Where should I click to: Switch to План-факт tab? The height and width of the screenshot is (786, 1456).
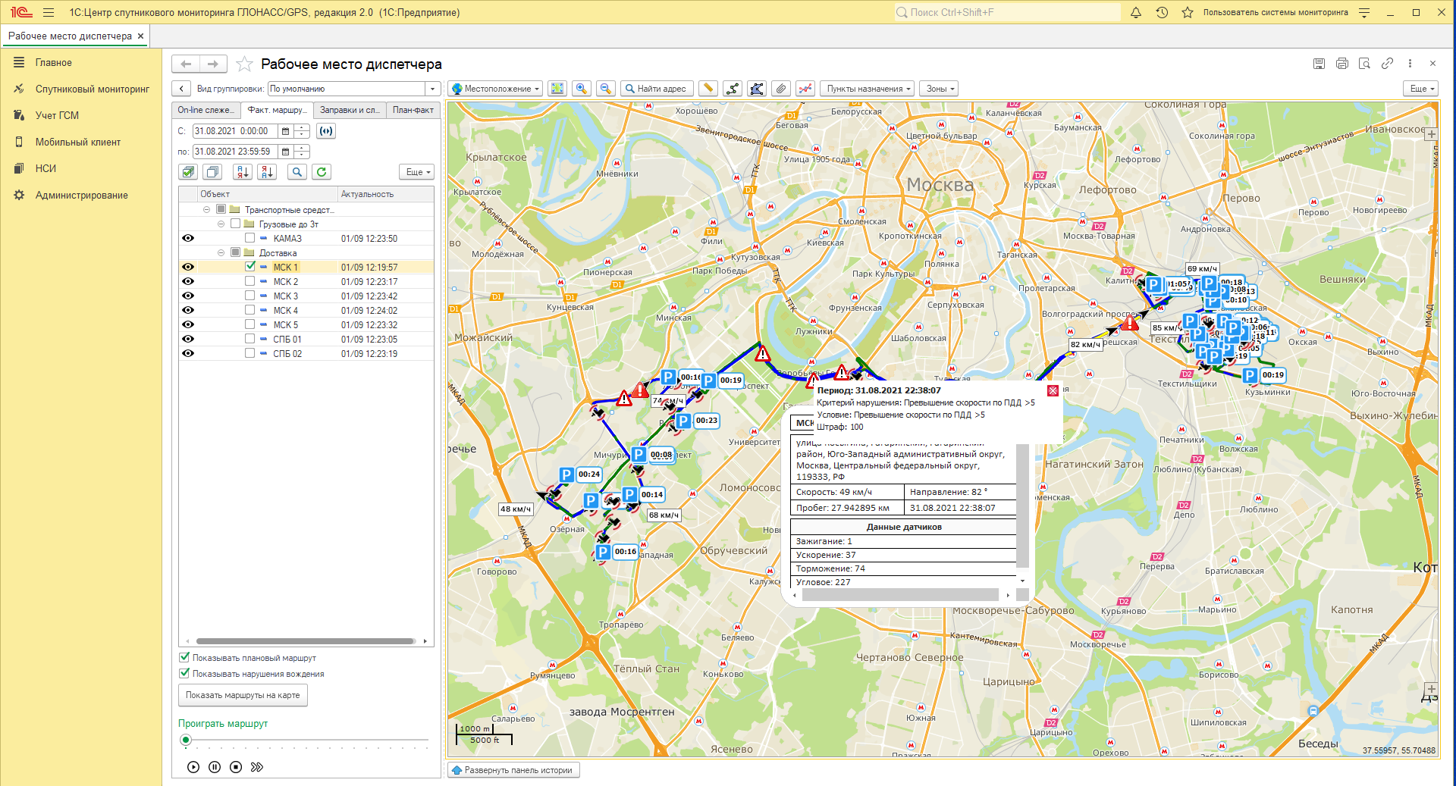pos(413,110)
